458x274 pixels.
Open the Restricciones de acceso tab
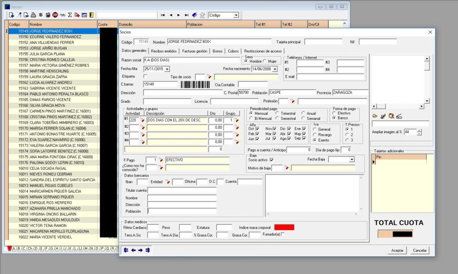(x=263, y=51)
